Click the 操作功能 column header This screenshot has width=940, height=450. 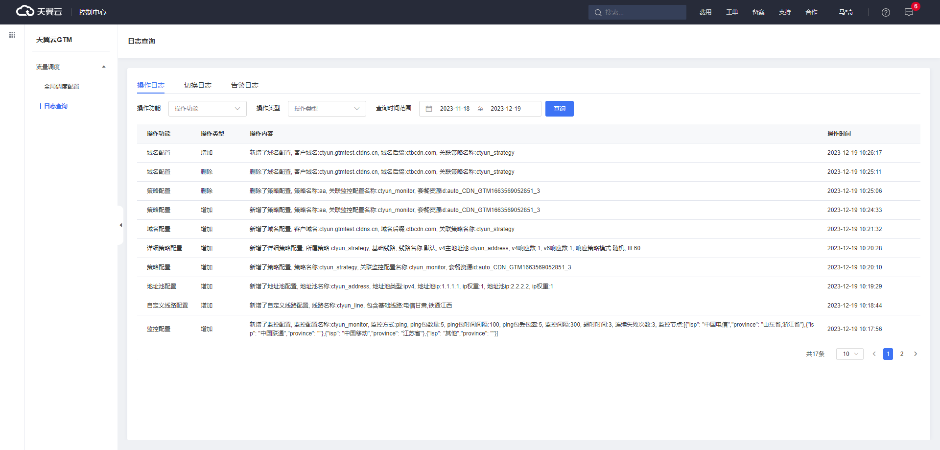pos(159,134)
